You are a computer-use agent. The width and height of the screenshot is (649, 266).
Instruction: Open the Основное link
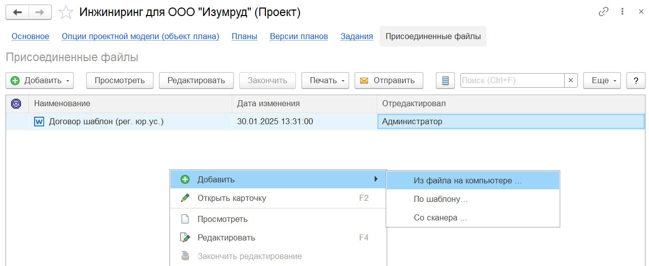tap(30, 36)
